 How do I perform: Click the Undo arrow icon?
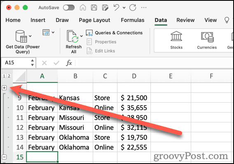point(117,7)
